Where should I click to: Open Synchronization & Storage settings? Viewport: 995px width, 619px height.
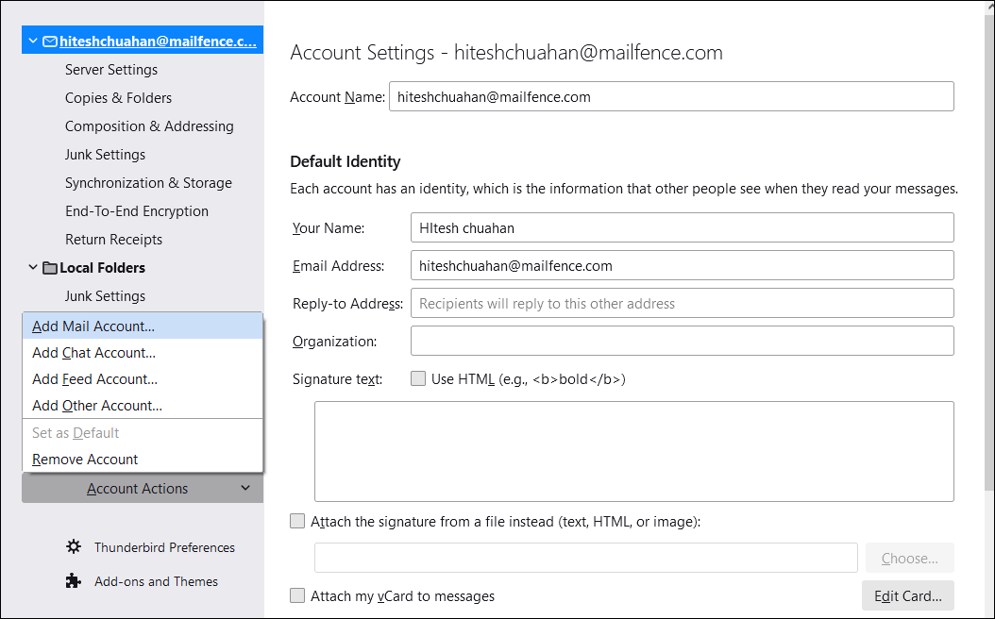[x=148, y=183]
